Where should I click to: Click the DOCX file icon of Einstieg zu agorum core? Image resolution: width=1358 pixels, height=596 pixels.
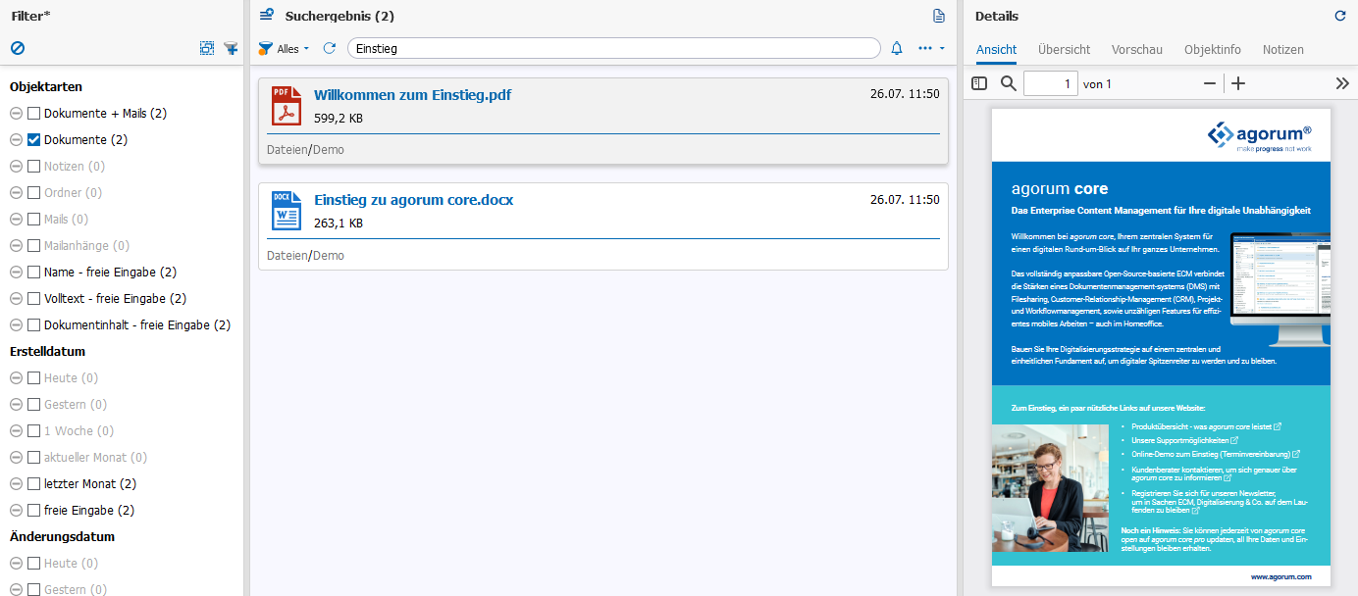pyautogui.click(x=287, y=211)
